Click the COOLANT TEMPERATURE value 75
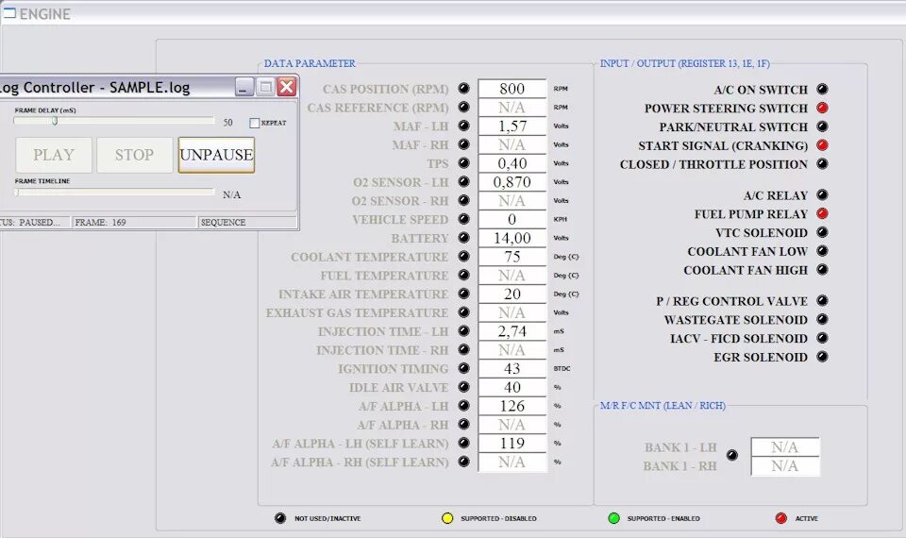This screenshot has width=906, height=538. [512, 256]
